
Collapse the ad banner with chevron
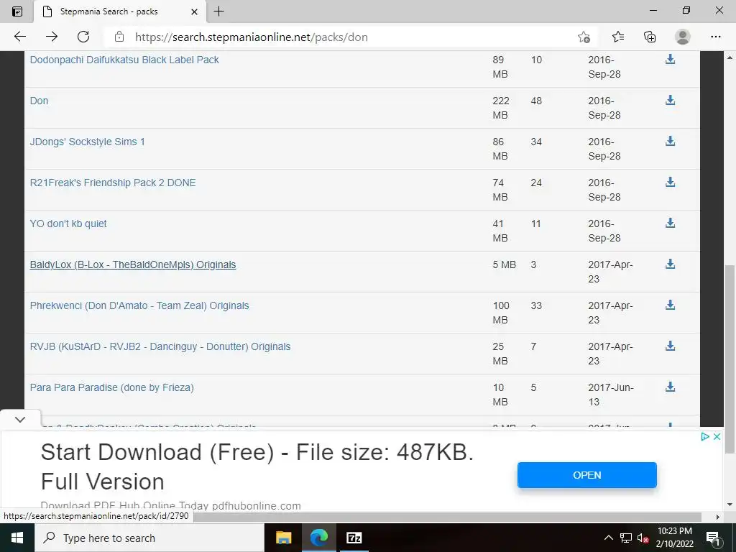pyautogui.click(x=20, y=419)
